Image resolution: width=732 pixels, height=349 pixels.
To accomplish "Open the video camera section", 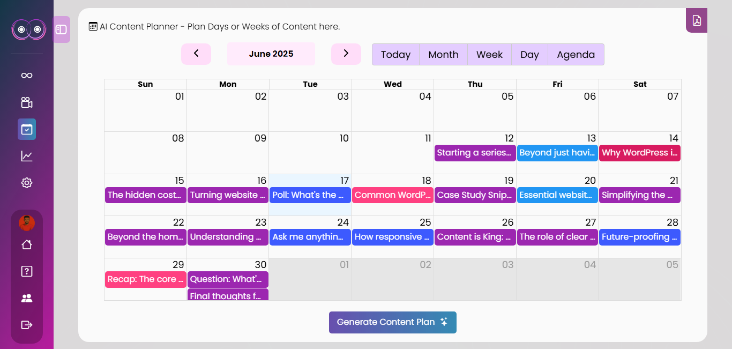I will pyautogui.click(x=27, y=102).
